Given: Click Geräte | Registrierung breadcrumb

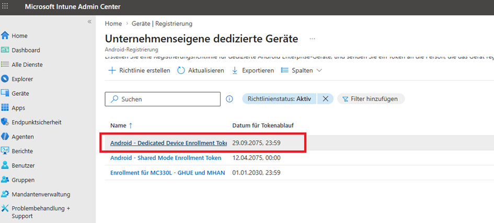Looking at the screenshot, I should [x=162, y=23].
